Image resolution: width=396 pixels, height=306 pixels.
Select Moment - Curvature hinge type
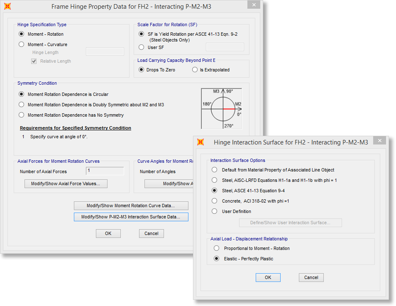[22, 44]
